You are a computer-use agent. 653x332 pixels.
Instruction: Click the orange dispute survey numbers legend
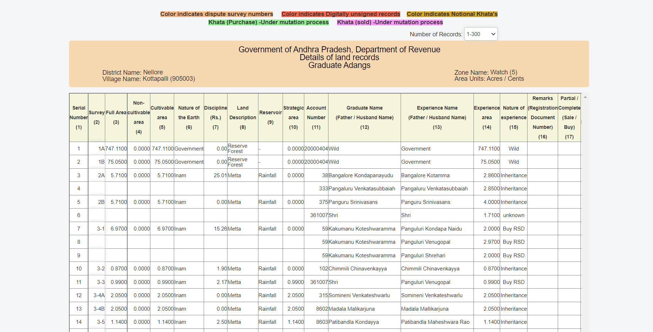216,14
